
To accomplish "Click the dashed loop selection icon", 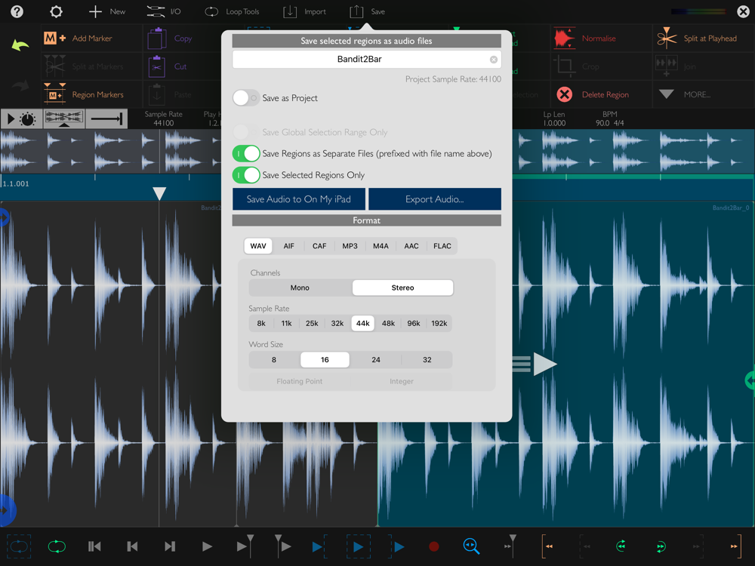I will click(19, 546).
